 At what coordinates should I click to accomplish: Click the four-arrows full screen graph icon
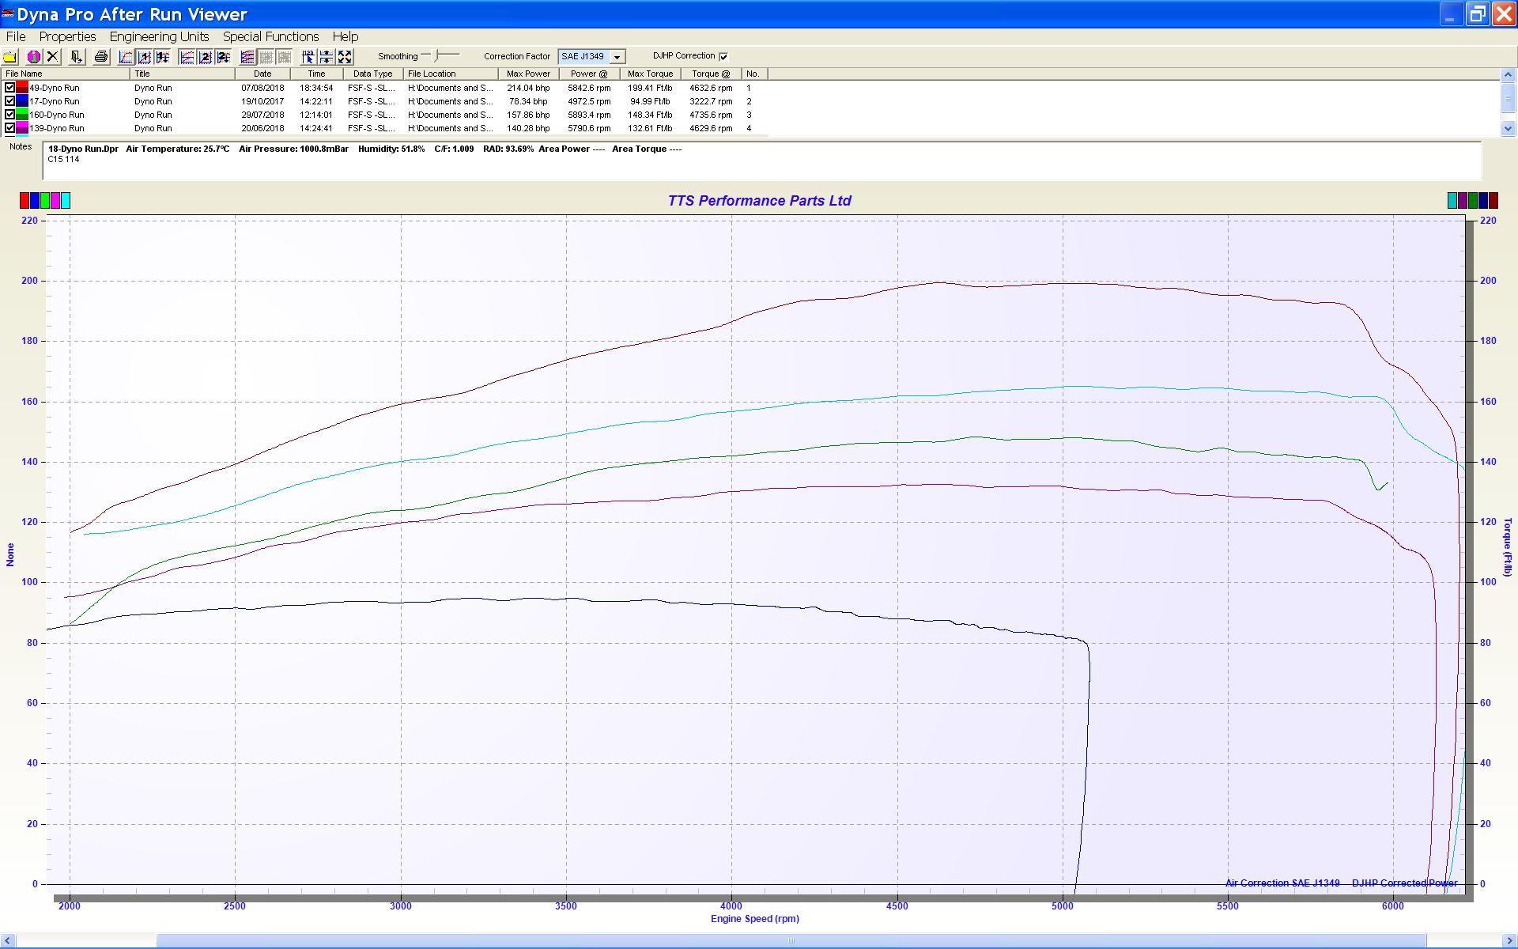click(x=345, y=57)
